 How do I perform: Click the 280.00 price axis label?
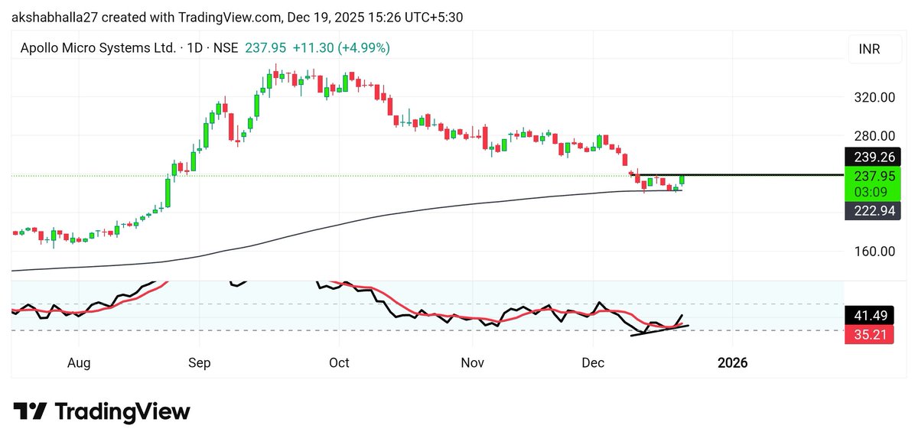[x=875, y=136]
